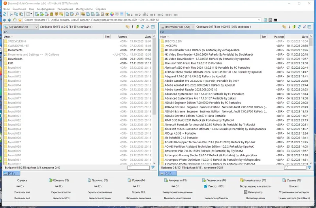
Task: Click the filter funnel icon in left panel
Action: coord(153,167)
